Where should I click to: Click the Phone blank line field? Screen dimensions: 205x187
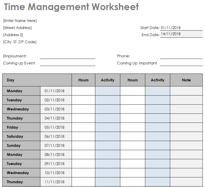coord(181,56)
